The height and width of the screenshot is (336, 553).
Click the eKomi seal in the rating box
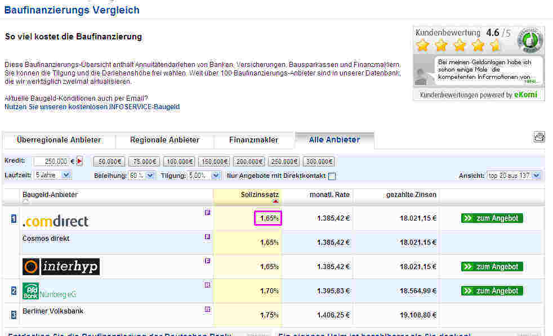(529, 41)
